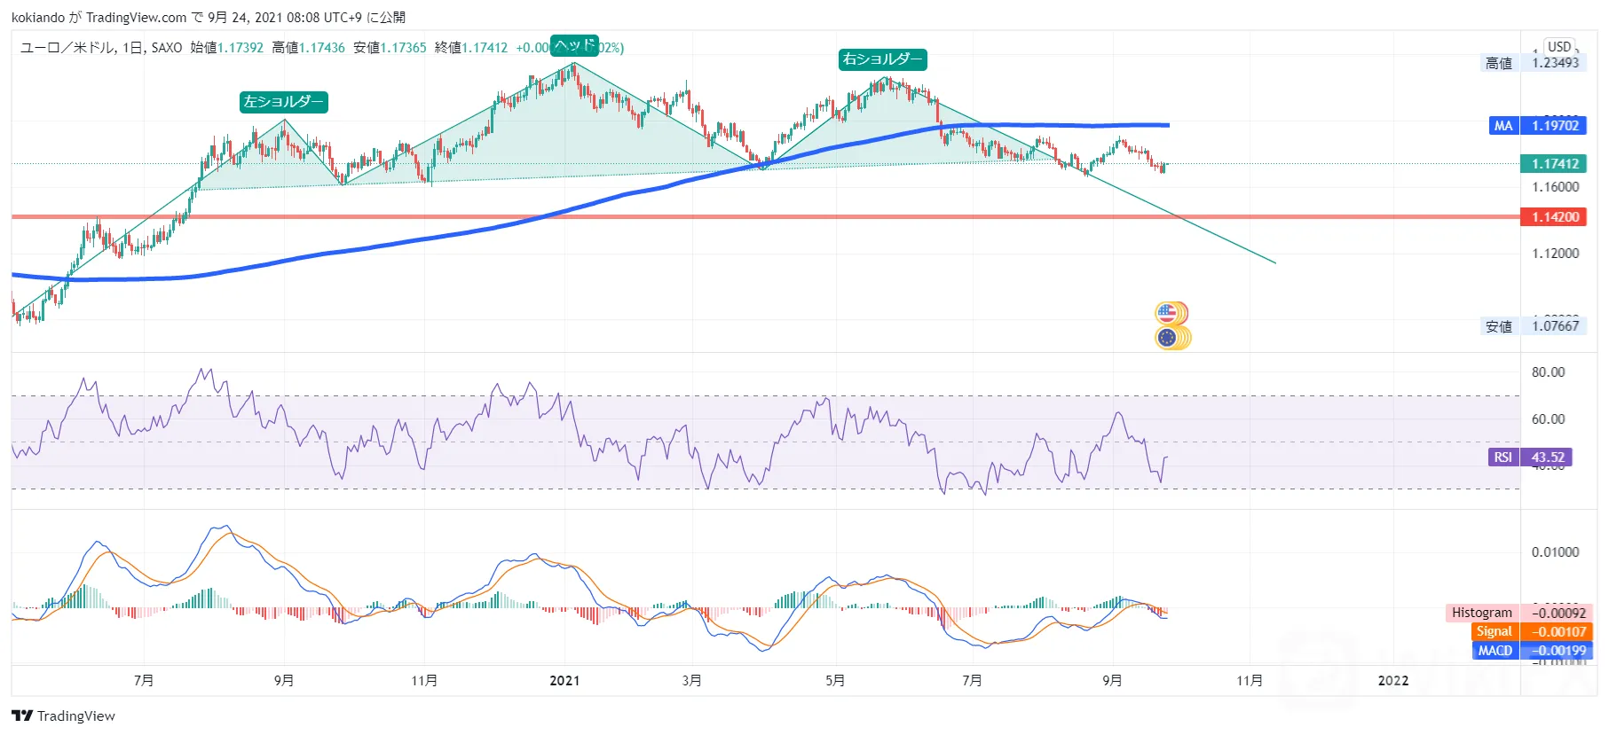
Task: Click the TradingView.com link in header
Action: (x=136, y=18)
